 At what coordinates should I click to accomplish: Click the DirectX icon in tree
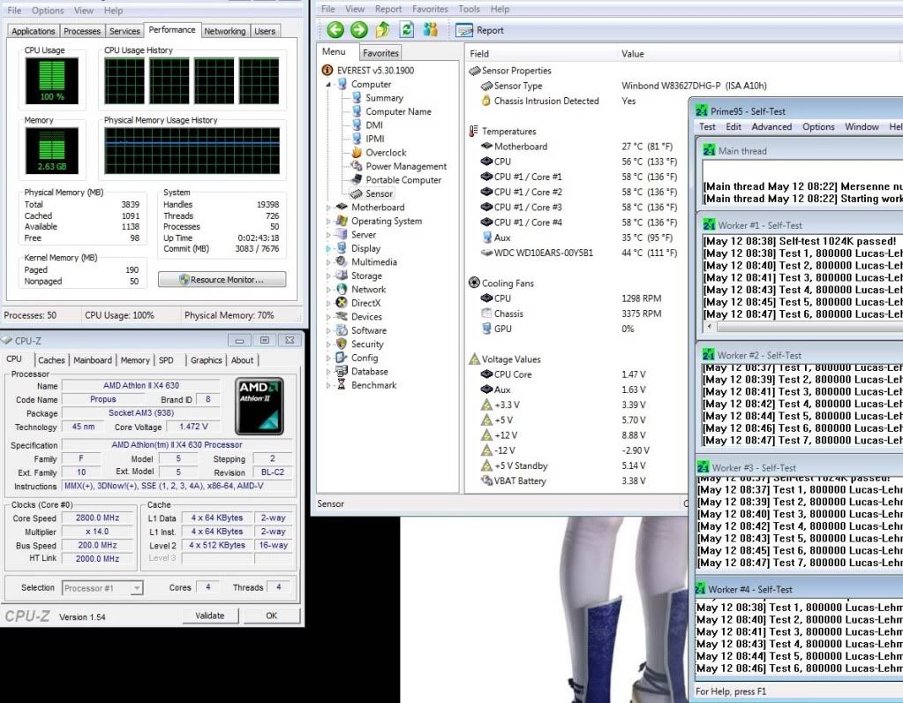(x=342, y=303)
